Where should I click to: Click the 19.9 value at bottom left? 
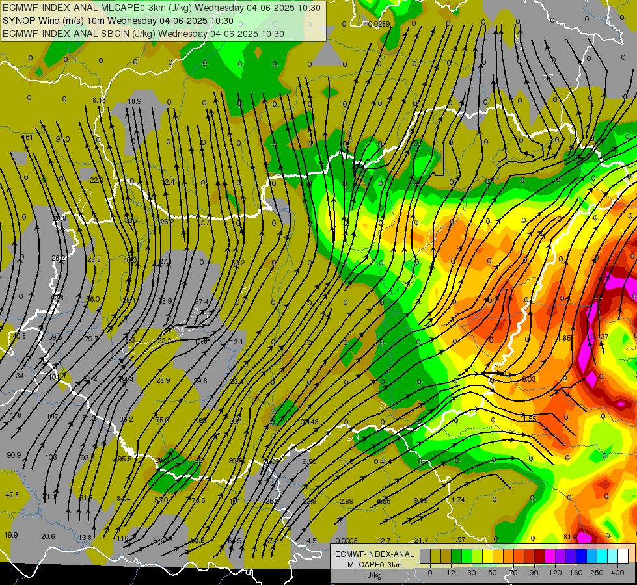[11, 535]
